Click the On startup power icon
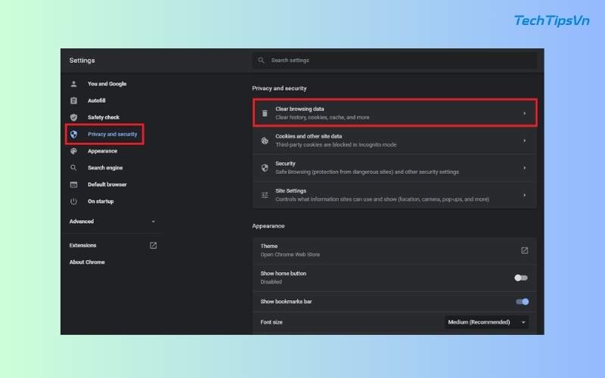Screen dimensions: 605x378 click(x=73, y=201)
